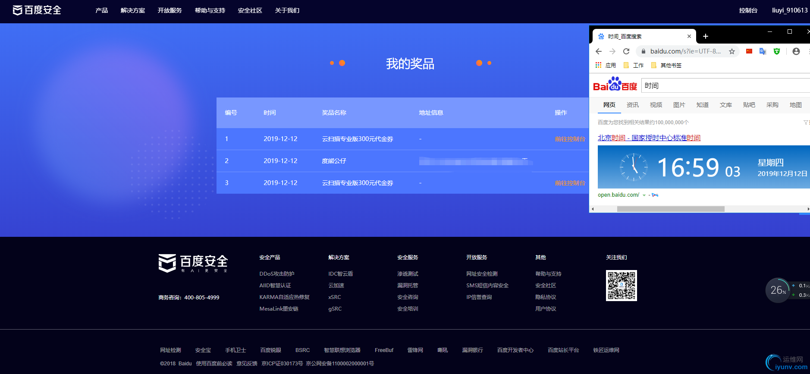Open the KARMA自适应热修复 footer link
Screen dimensions: 810x374
(x=285, y=297)
